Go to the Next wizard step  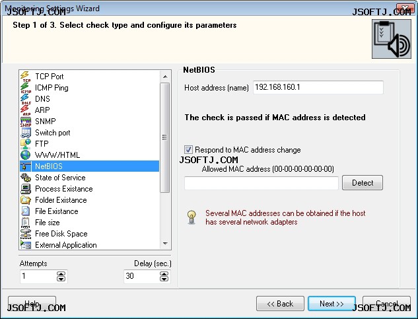coord(331,304)
